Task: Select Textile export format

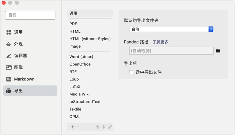Action: click(90, 109)
